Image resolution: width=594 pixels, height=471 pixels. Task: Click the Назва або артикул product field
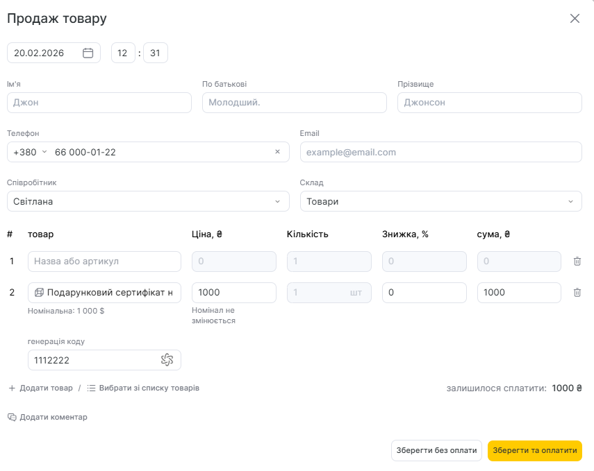click(104, 262)
